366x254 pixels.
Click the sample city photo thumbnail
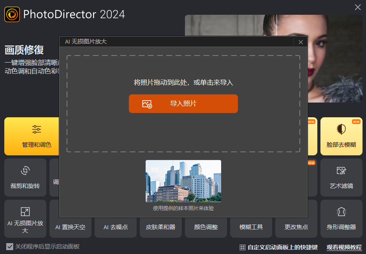[183, 181]
